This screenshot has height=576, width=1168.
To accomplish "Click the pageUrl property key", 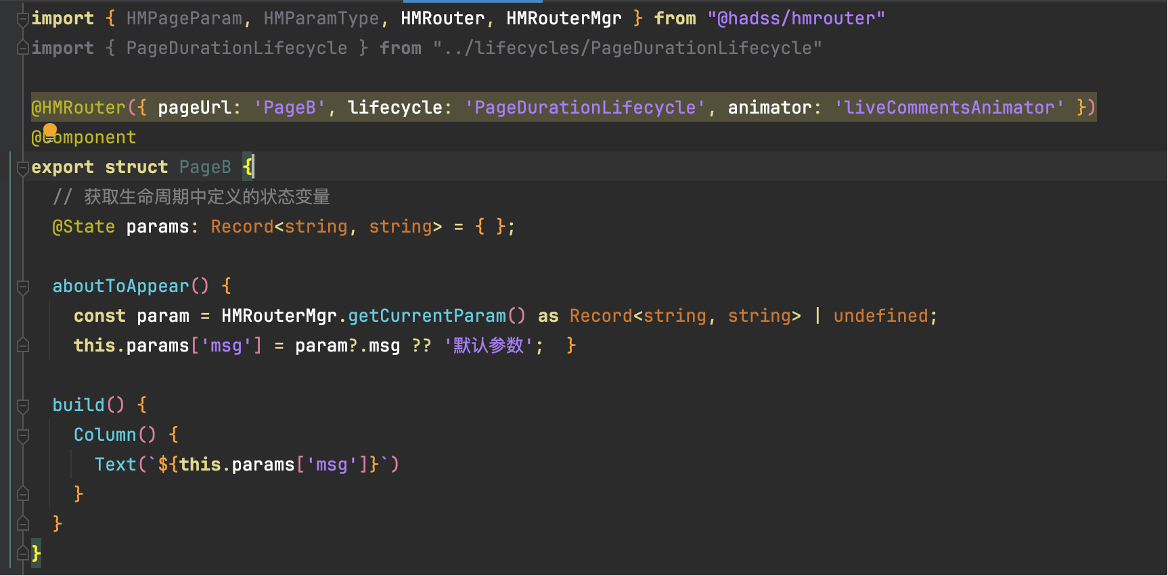I will [x=194, y=107].
